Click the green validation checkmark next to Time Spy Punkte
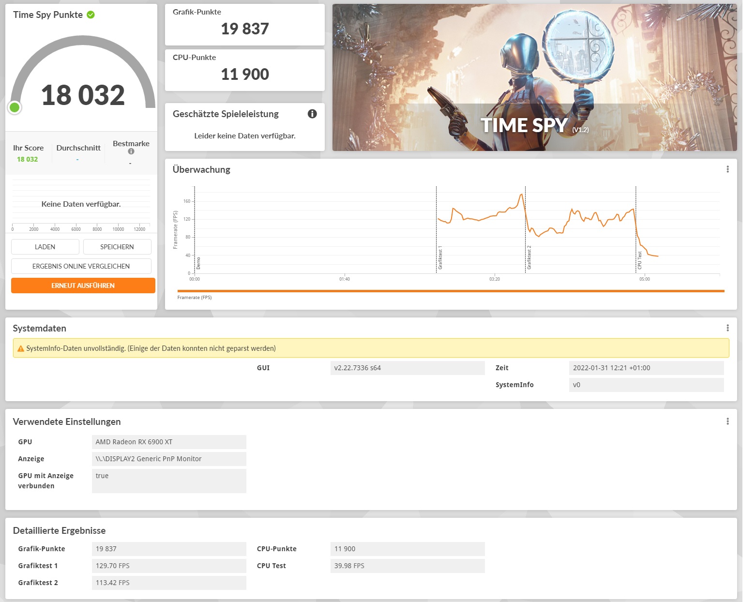The width and height of the screenshot is (755, 602). (91, 15)
